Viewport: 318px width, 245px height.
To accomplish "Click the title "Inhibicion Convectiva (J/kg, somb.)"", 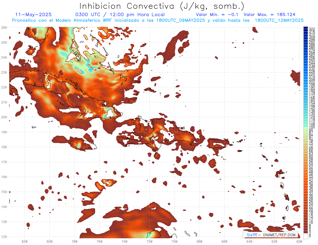I will 162,6.
